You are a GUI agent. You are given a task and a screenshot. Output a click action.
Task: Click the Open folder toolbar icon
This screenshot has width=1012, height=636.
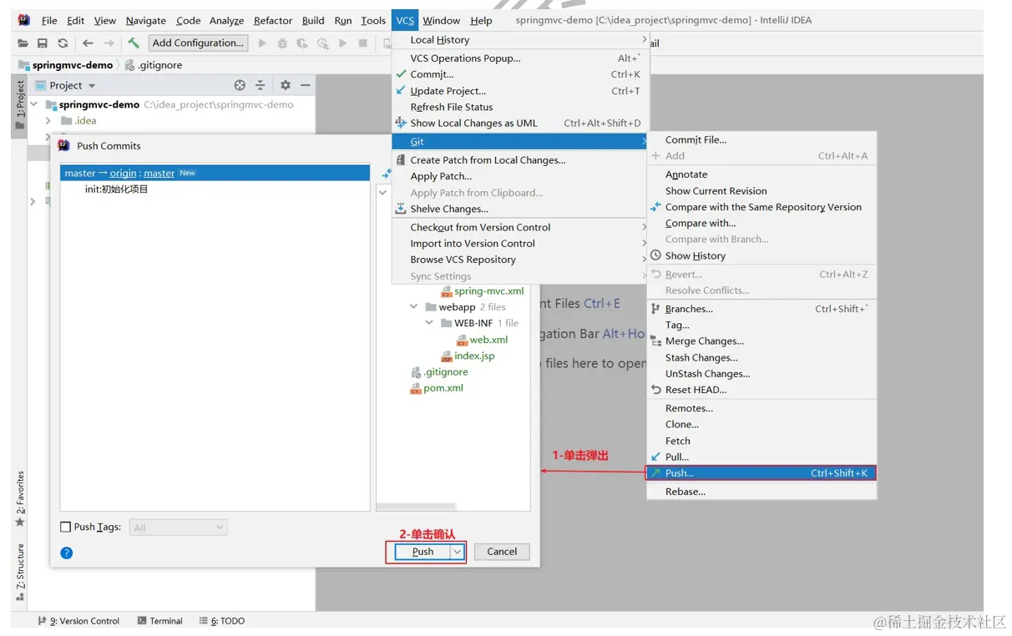click(23, 43)
